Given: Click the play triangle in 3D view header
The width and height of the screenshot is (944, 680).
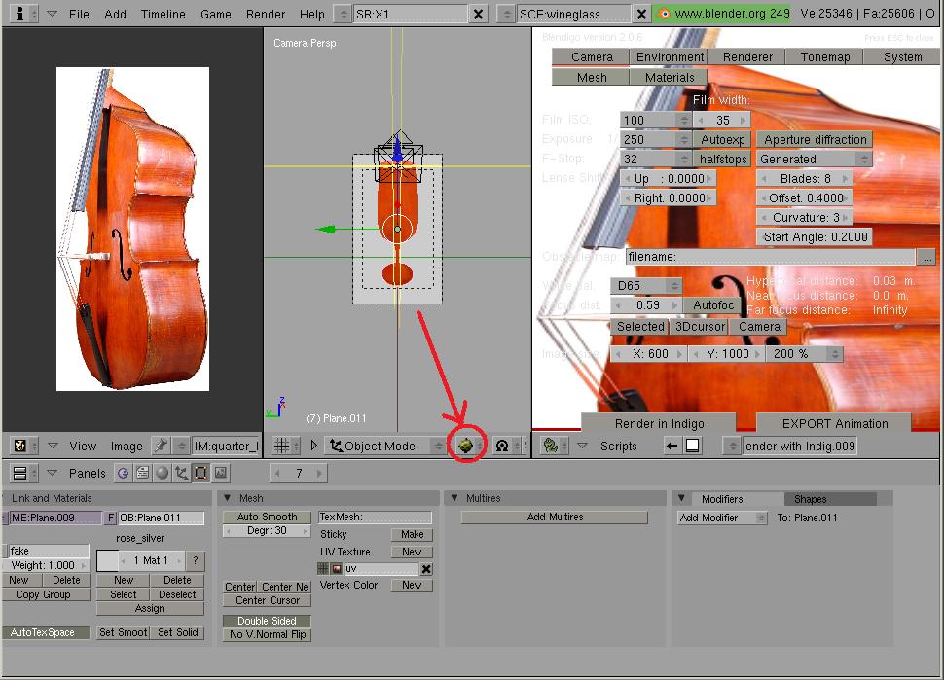Looking at the screenshot, I should 313,446.
